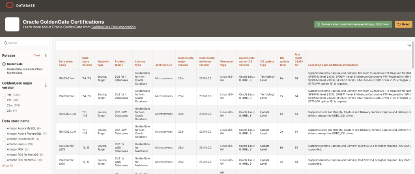
Task: Open the GoldenGate major version three-dot menu
Action: tap(46, 85)
